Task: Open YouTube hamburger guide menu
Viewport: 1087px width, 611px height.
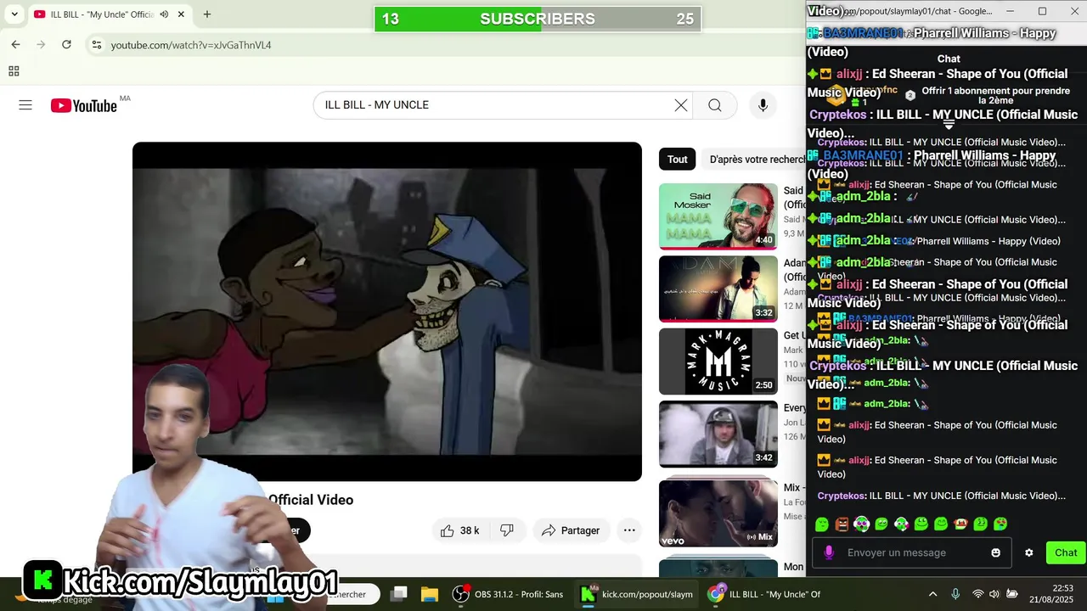Action: 25,105
